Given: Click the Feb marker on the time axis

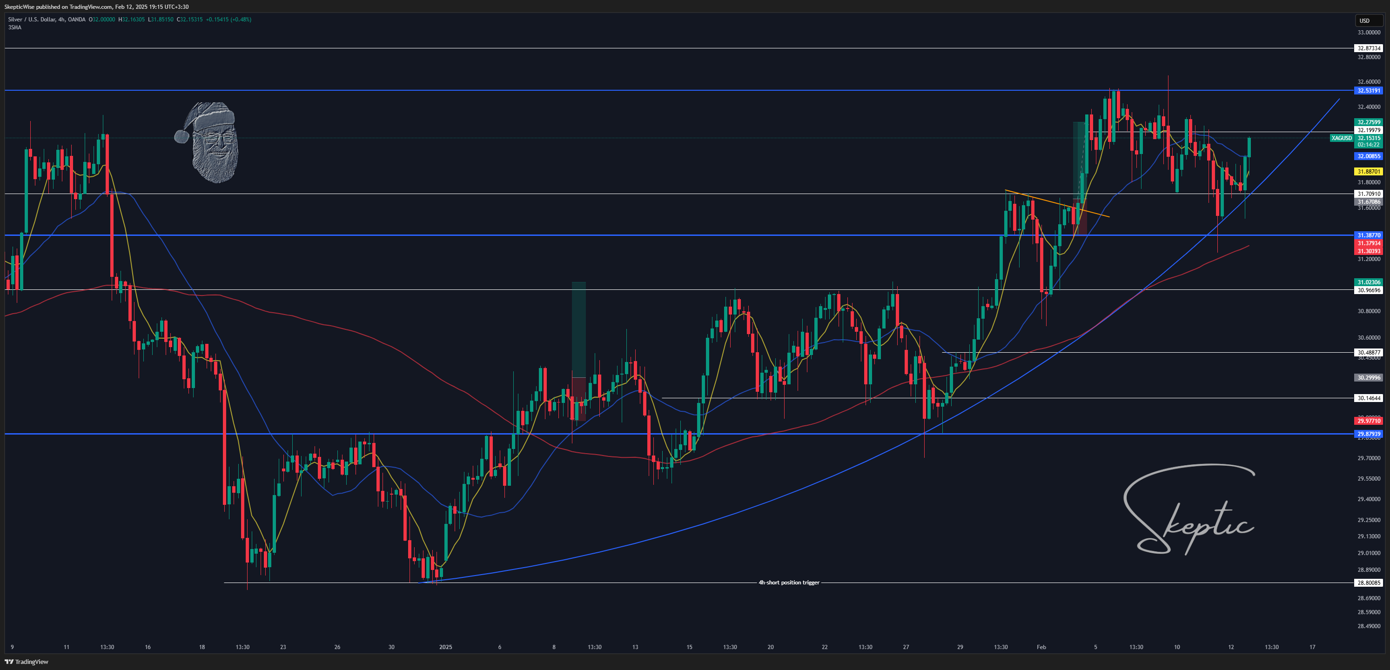Looking at the screenshot, I should point(1041,647).
